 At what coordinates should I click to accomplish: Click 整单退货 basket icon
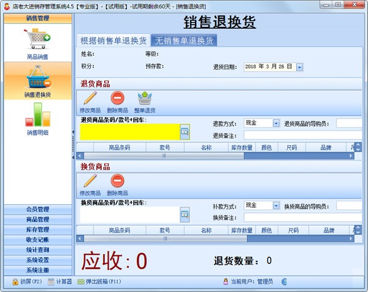(x=145, y=98)
